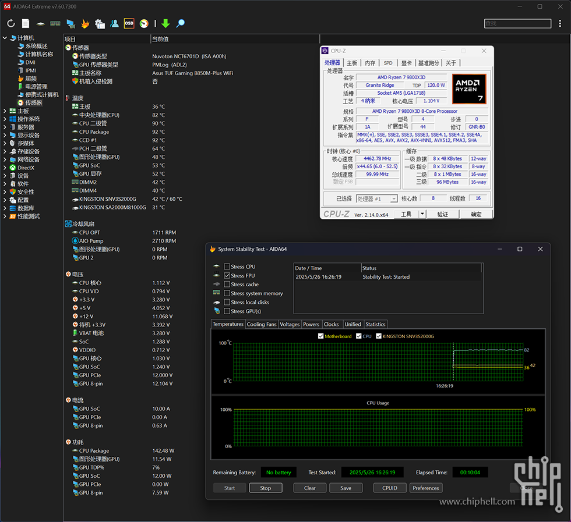
Task: Select 便携式计算机 in the left tree
Action: coord(42,95)
